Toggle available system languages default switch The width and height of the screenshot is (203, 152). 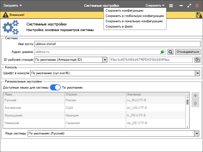click(55, 88)
